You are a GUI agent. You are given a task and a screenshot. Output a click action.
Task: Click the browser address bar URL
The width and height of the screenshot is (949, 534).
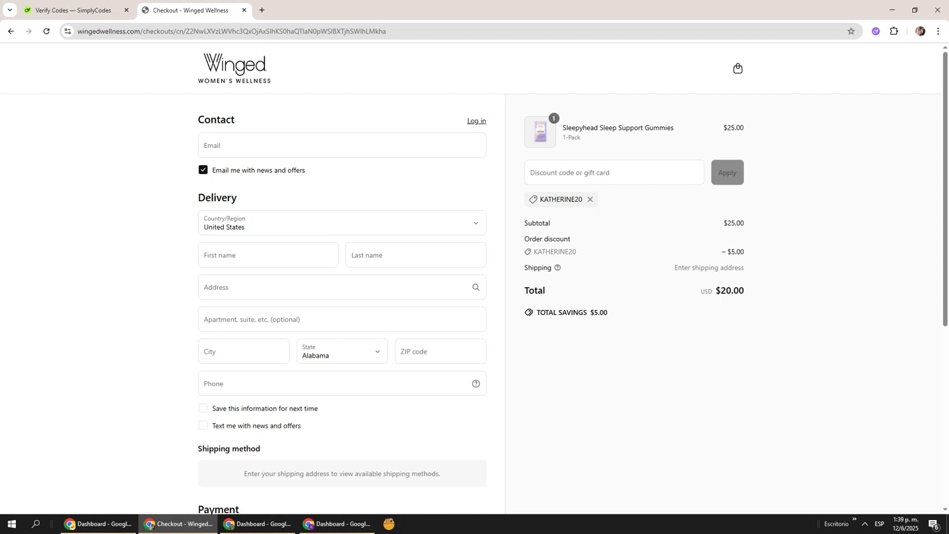(232, 31)
